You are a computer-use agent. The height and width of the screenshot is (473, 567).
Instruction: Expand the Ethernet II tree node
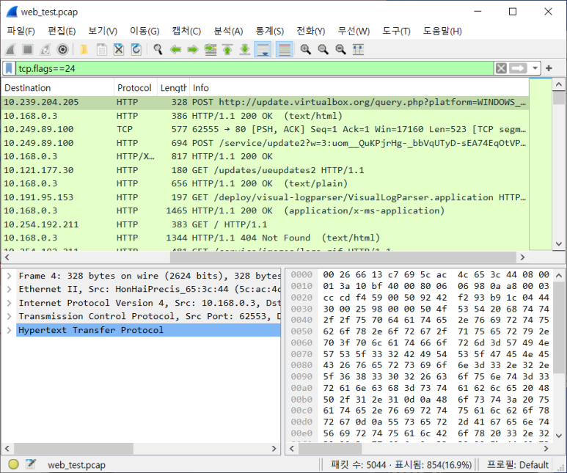(x=10, y=289)
